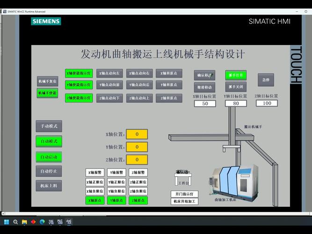Select the Y轴目标位置 field showing 80

(x=236, y=103)
